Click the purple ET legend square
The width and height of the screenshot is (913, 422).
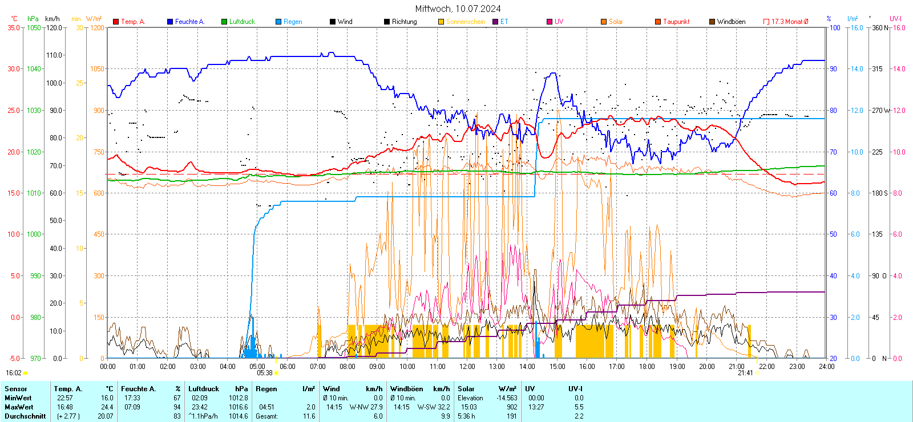tap(495, 22)
